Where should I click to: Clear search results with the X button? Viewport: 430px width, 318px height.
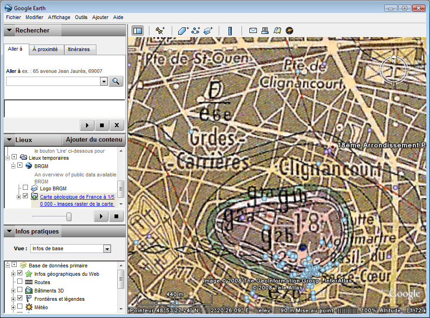[x=117, y=125]
